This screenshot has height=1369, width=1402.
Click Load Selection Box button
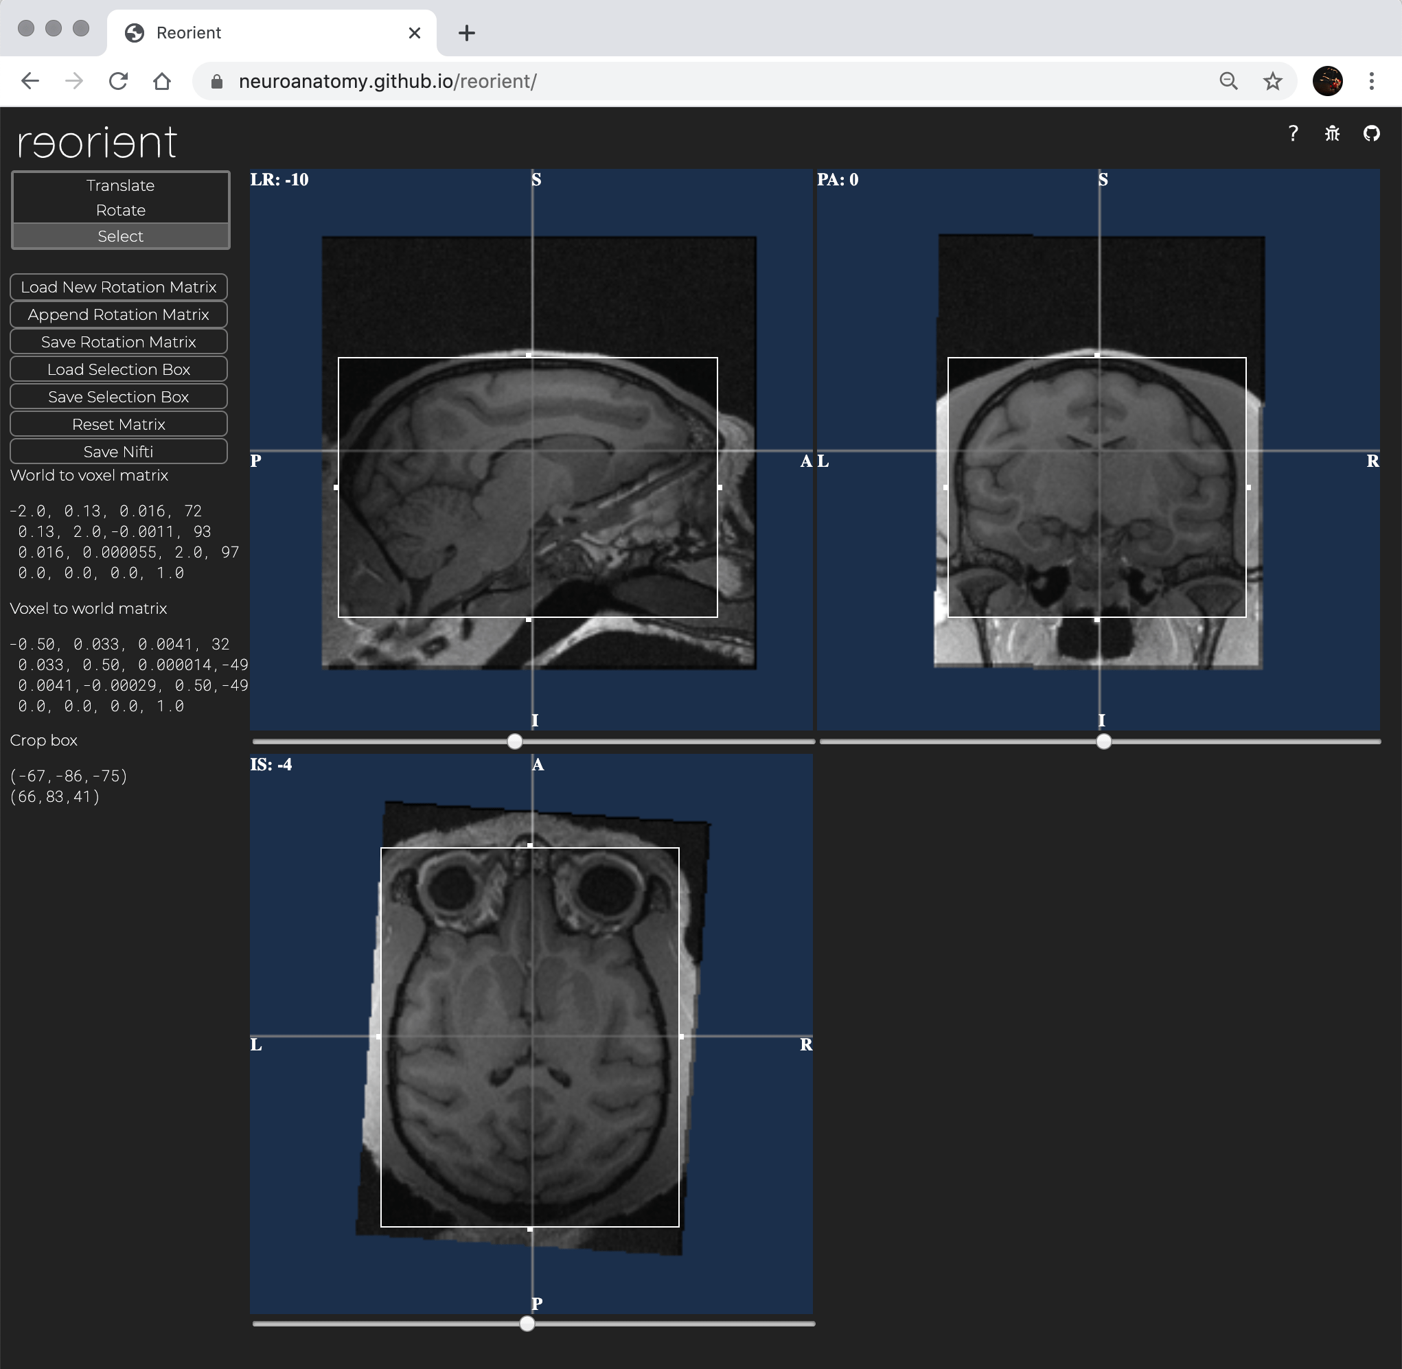pyautogui.click(x=118, y=370)
